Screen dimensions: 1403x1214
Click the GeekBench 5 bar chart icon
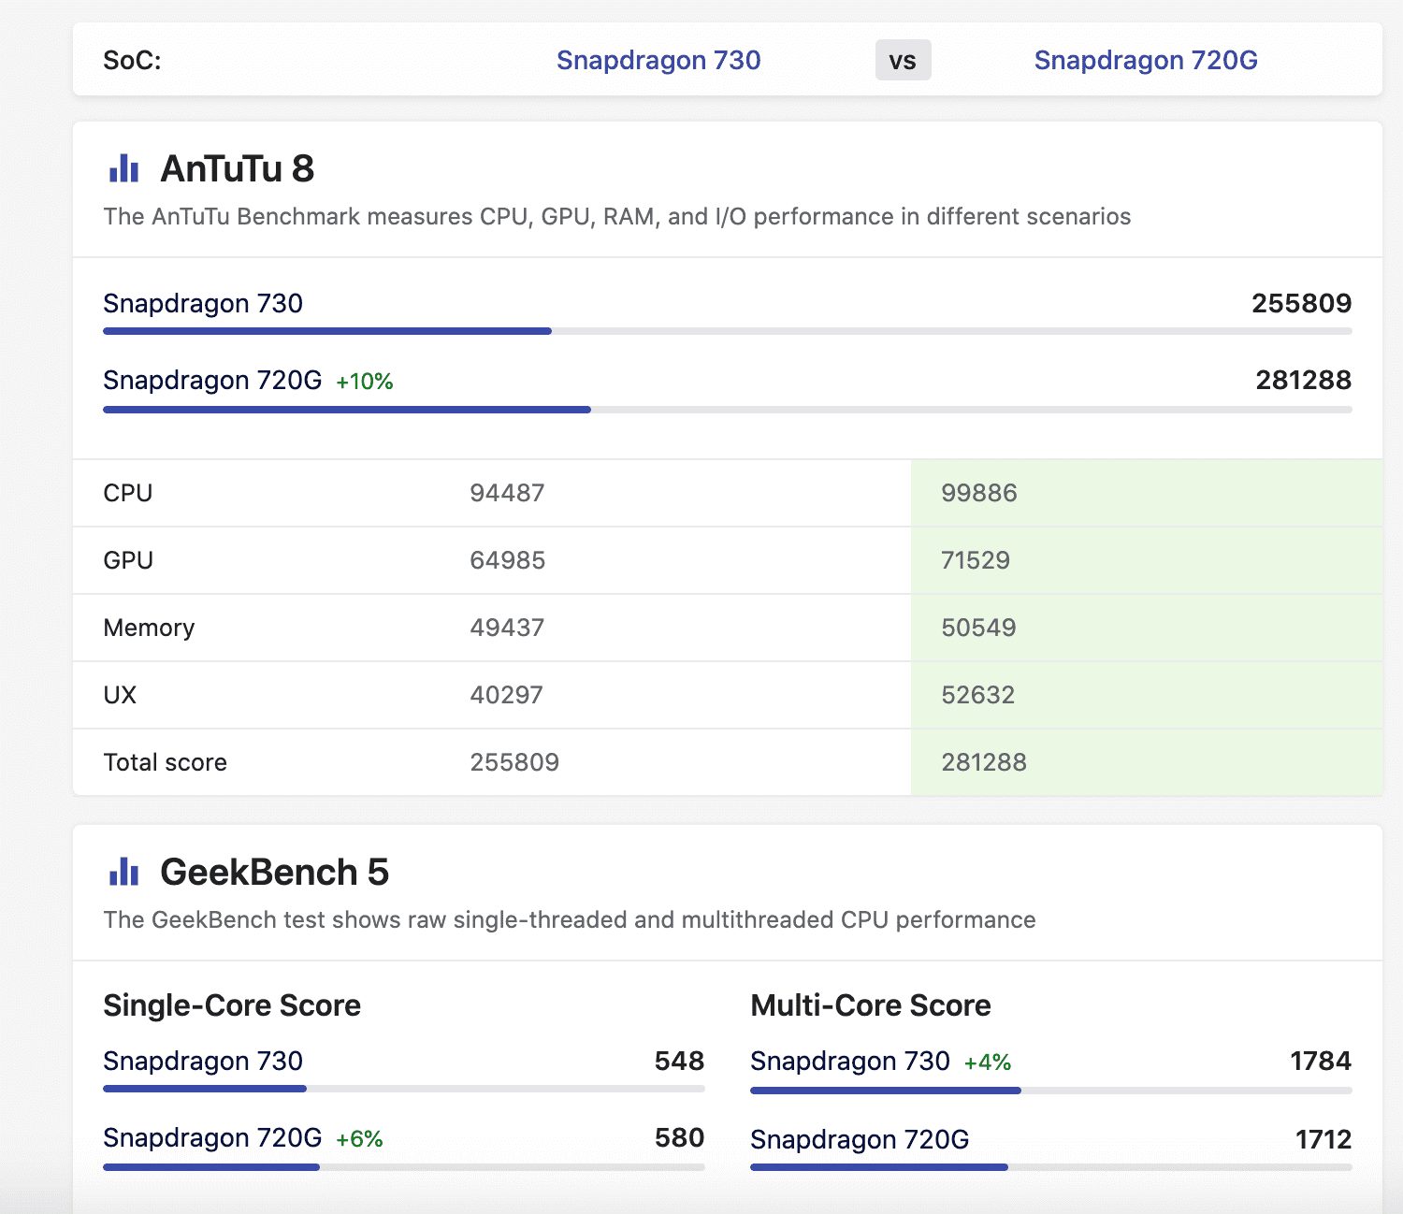tap(123, 873)
